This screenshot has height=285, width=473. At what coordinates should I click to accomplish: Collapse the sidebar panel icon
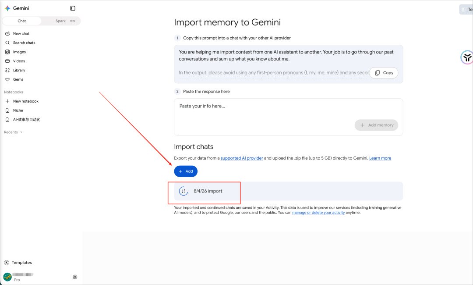pyautogui.click(x=73, y=8)
